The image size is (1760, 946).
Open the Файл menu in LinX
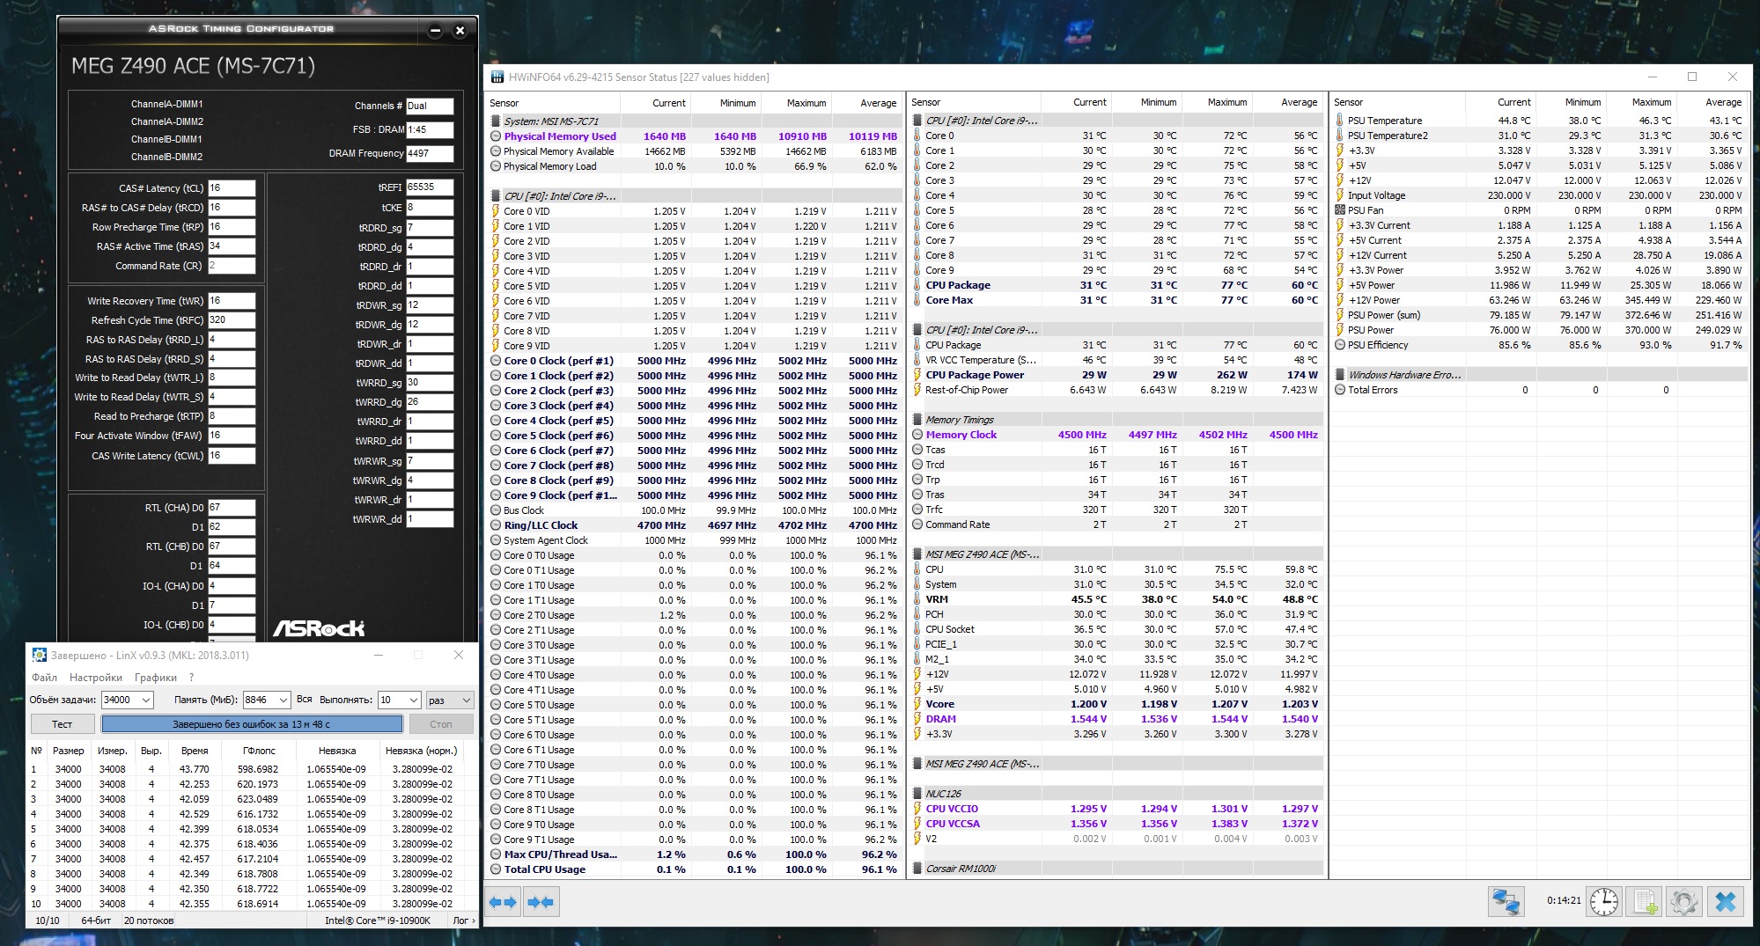(44, 678)
